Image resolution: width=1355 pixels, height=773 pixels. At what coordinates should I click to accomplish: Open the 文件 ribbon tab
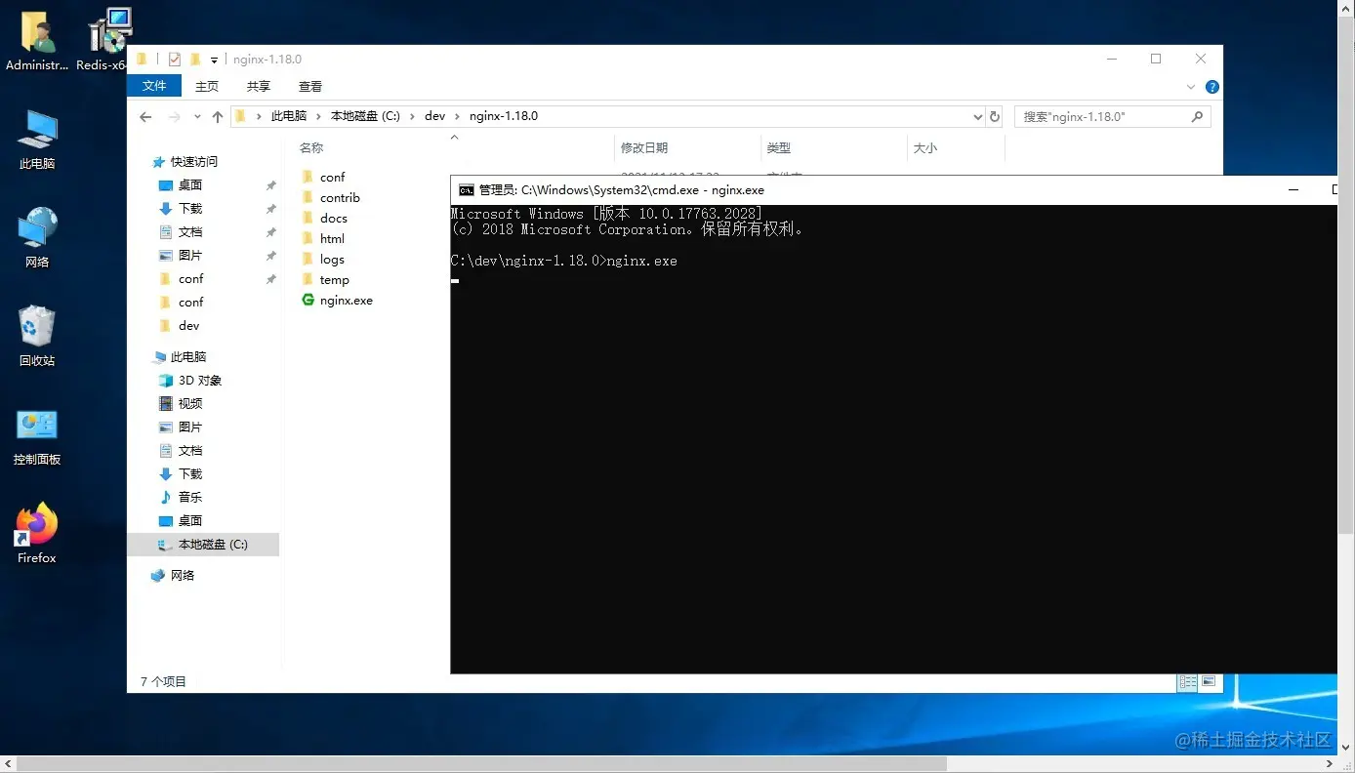[154, 86]
